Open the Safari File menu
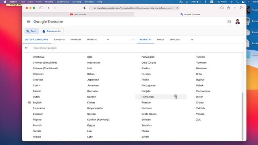 tap(23, 2)
